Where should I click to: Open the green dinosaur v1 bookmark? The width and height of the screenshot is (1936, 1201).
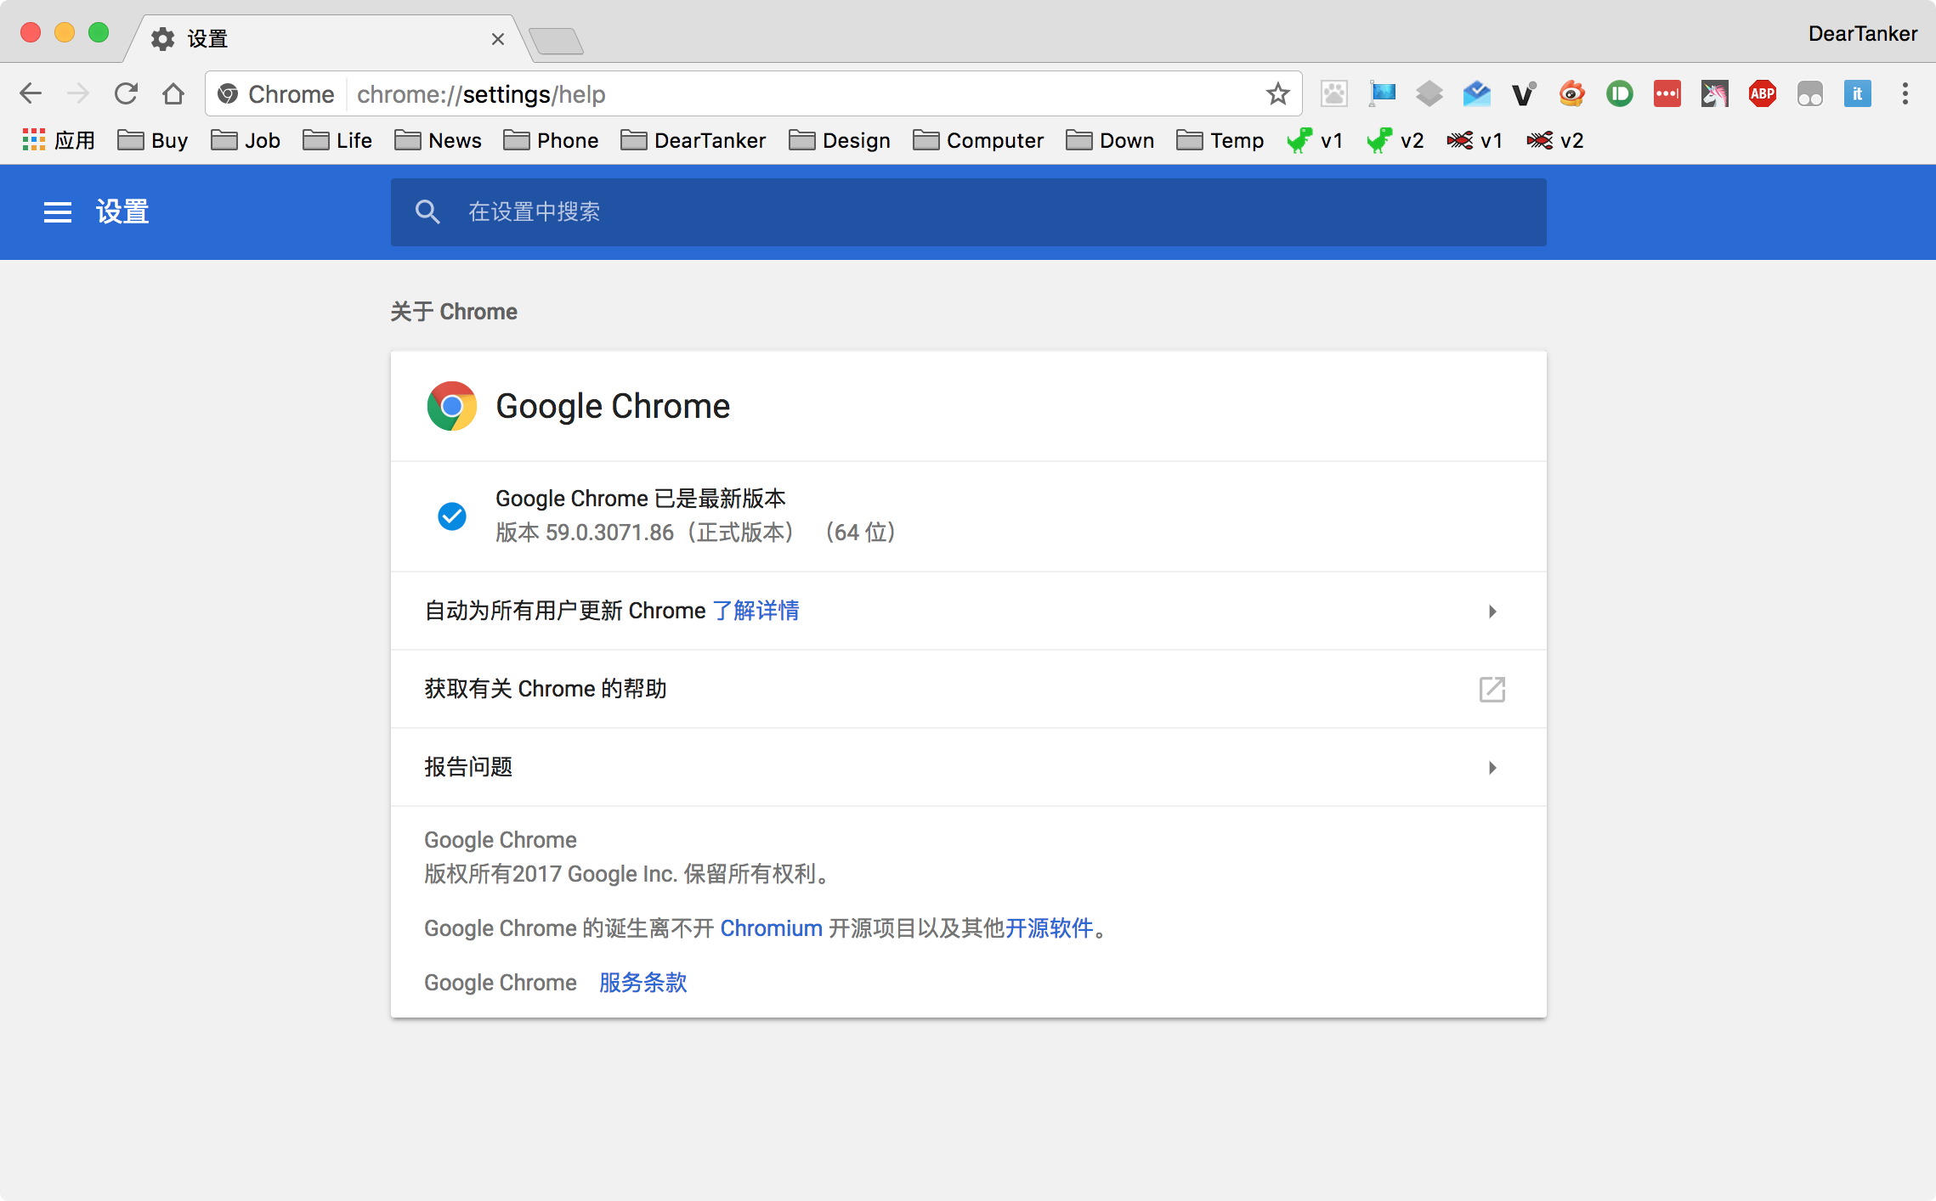1315,140
